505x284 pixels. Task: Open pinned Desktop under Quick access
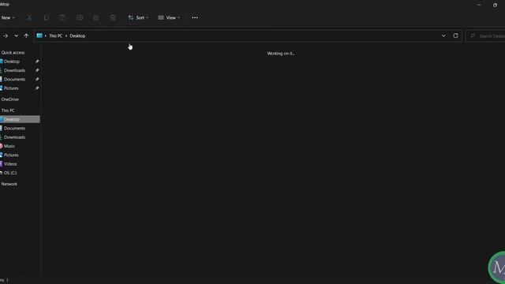[x=12, y=62]
